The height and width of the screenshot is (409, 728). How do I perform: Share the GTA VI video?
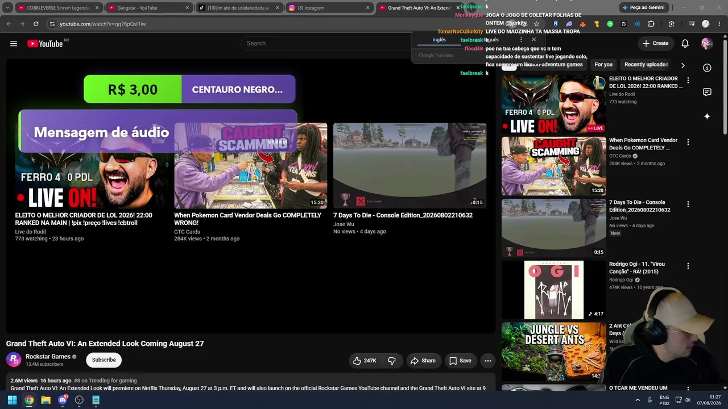[x=423, y=361]
